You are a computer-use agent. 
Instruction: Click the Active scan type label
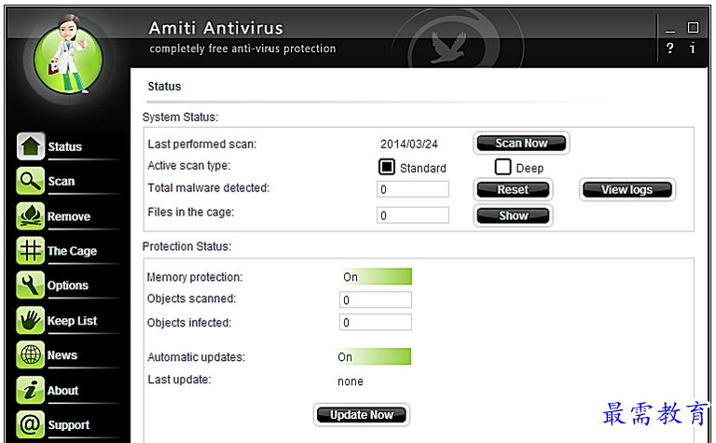tap(189, 166)
